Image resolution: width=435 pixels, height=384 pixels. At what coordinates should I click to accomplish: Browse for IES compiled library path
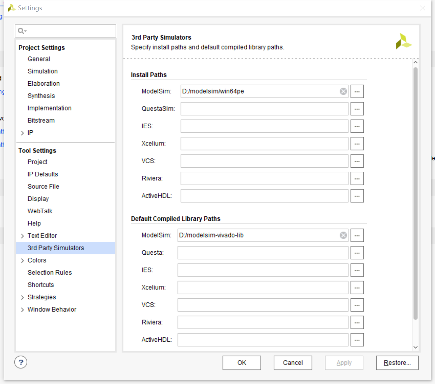click(357, 270)
